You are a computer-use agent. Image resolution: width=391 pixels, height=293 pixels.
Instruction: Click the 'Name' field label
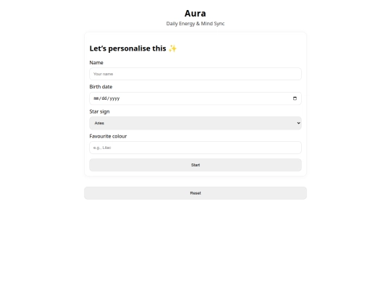click(96, 62)
